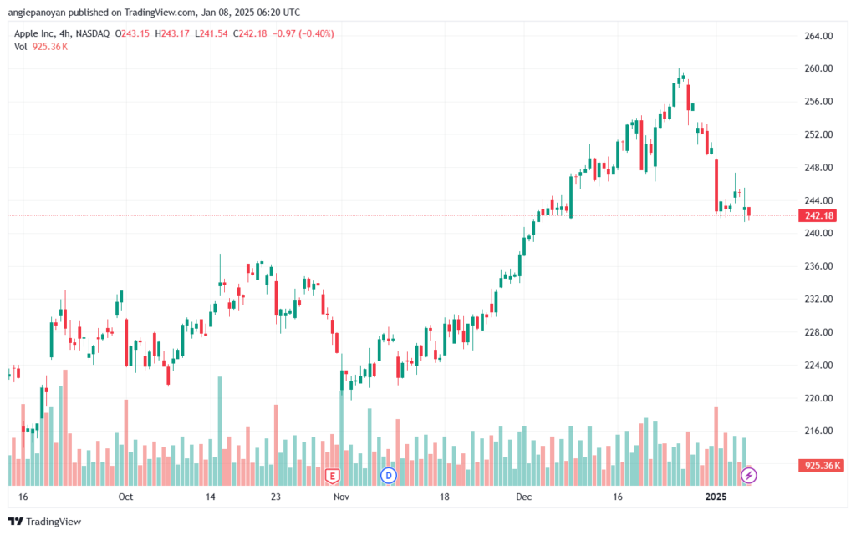Click the red 925.36K volume axis label
Image resolution: width=856 pixels, height=535 pixels.
pos(823,465)
